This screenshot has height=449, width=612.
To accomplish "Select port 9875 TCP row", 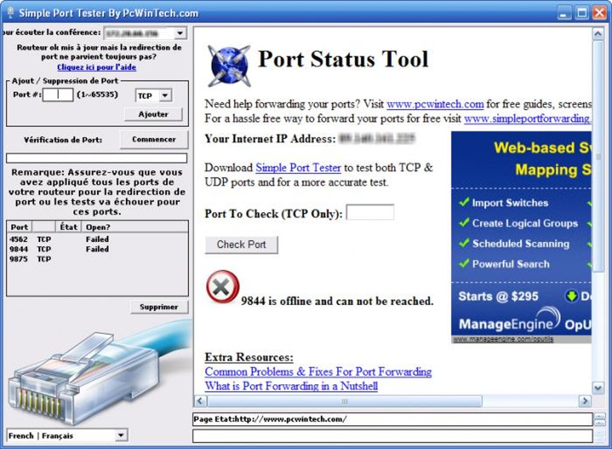I will pyautogui.click(x=98, y=258).
